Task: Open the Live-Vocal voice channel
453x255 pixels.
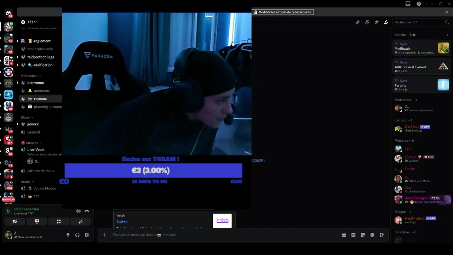Action: pos(36,149)
